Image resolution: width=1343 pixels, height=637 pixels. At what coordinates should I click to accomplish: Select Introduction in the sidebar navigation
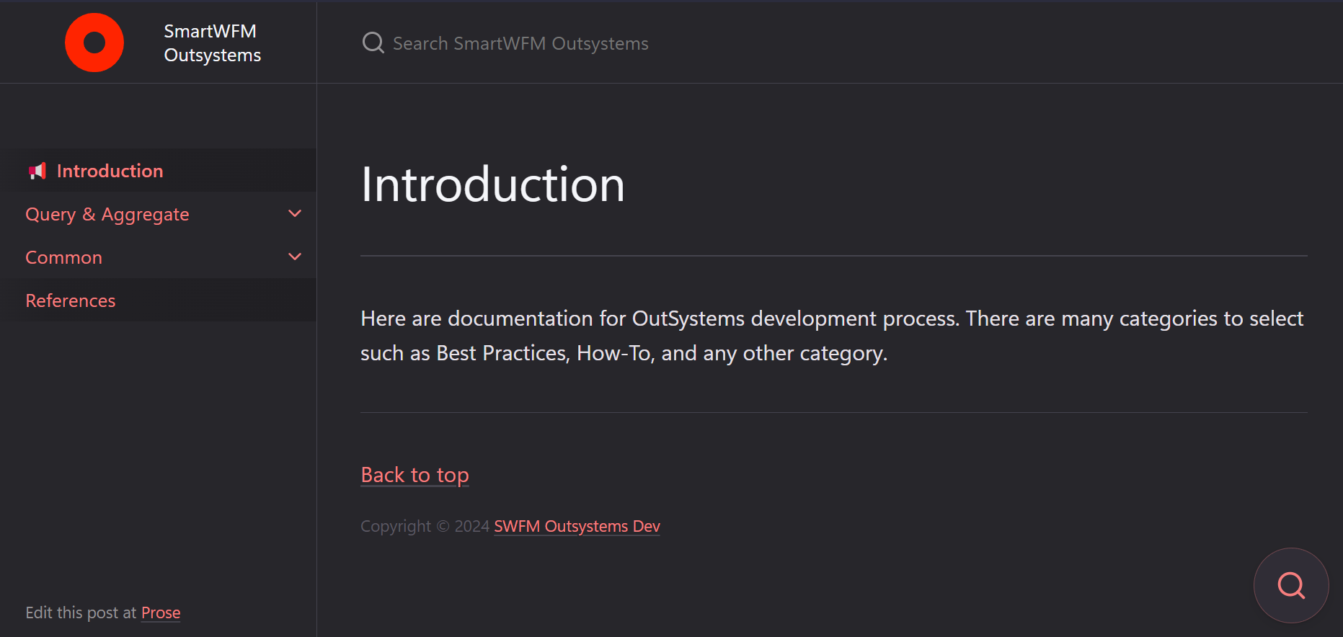click(110, 171)
